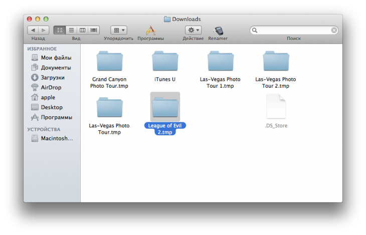Select the .DS_Store file icon
Screen dimensions: 366x235
276,106
